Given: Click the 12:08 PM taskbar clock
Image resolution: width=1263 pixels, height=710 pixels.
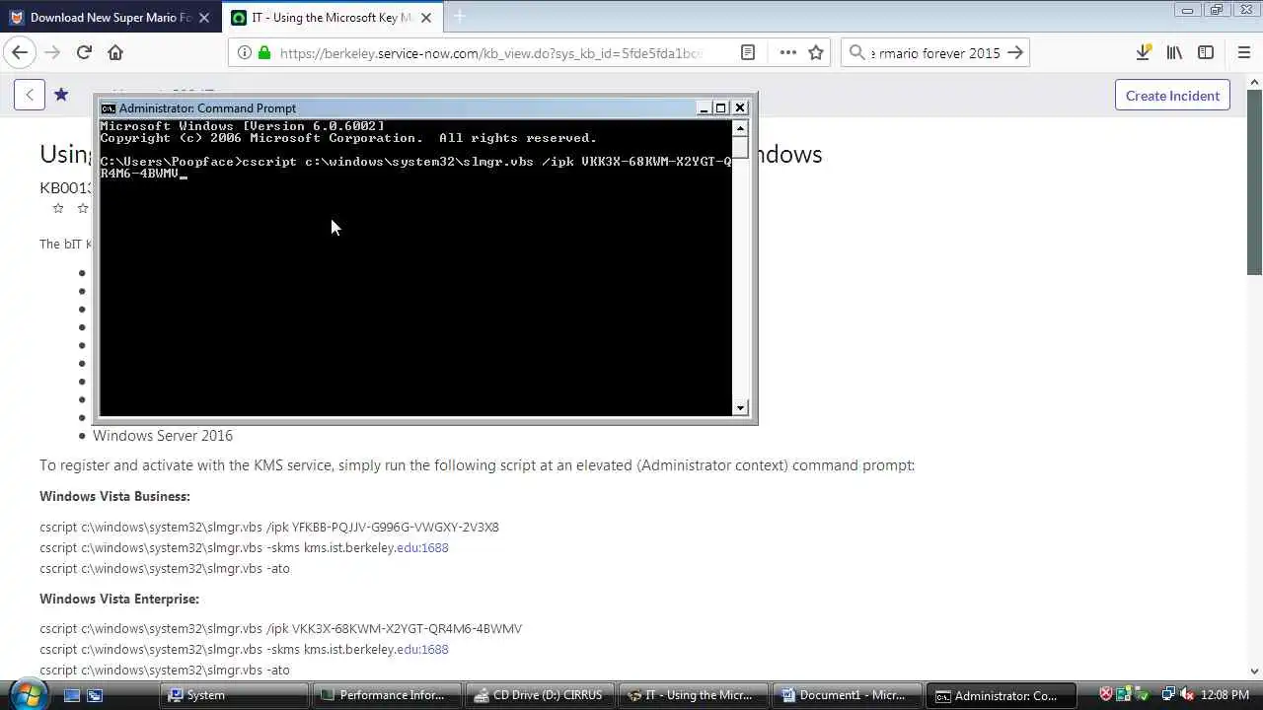Looking at the screenshot, I should point(1226,695).
